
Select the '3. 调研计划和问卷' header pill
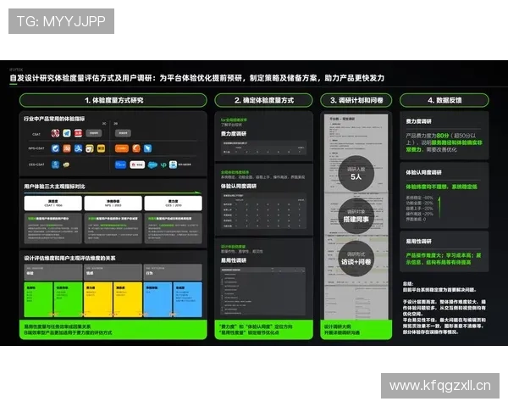356,100
